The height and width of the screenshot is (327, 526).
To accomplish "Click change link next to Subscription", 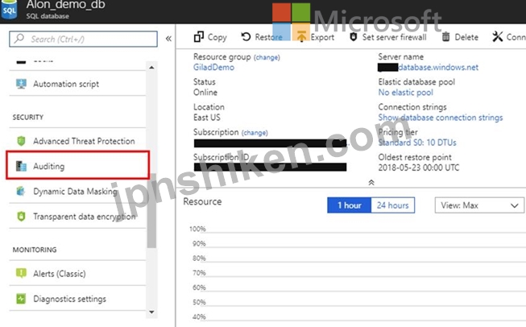I will tap(255, 133).
